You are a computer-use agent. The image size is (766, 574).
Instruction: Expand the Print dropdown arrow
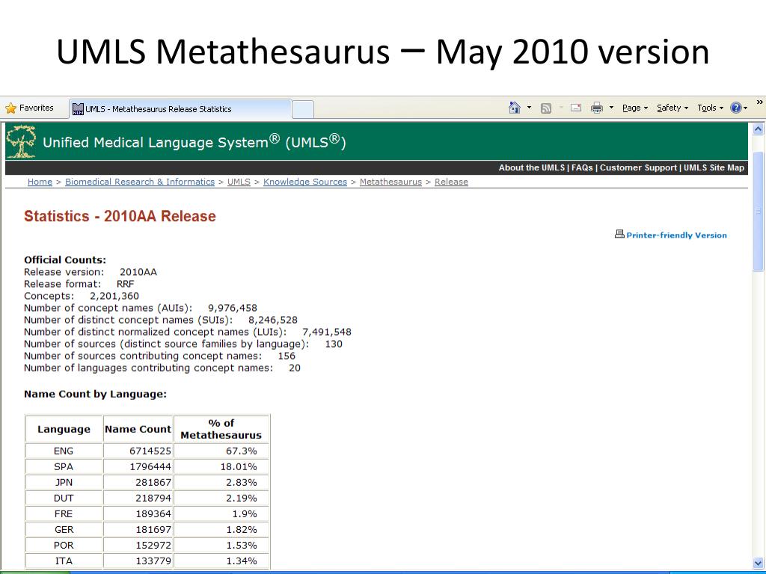611,108
